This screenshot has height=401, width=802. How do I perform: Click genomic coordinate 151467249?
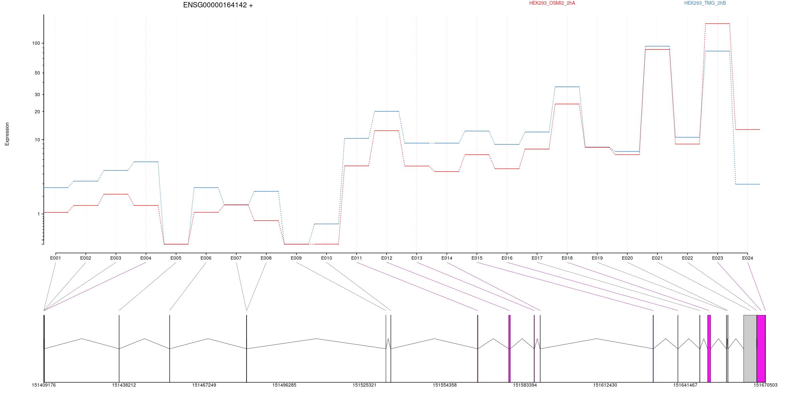(204, 385)
